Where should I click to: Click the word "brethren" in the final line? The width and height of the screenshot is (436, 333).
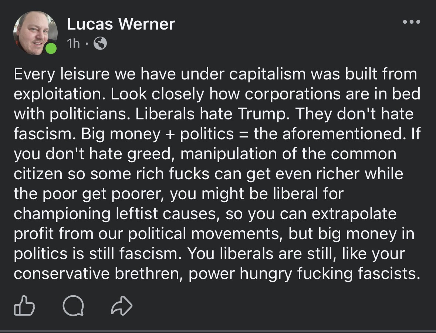click(149, 273)
